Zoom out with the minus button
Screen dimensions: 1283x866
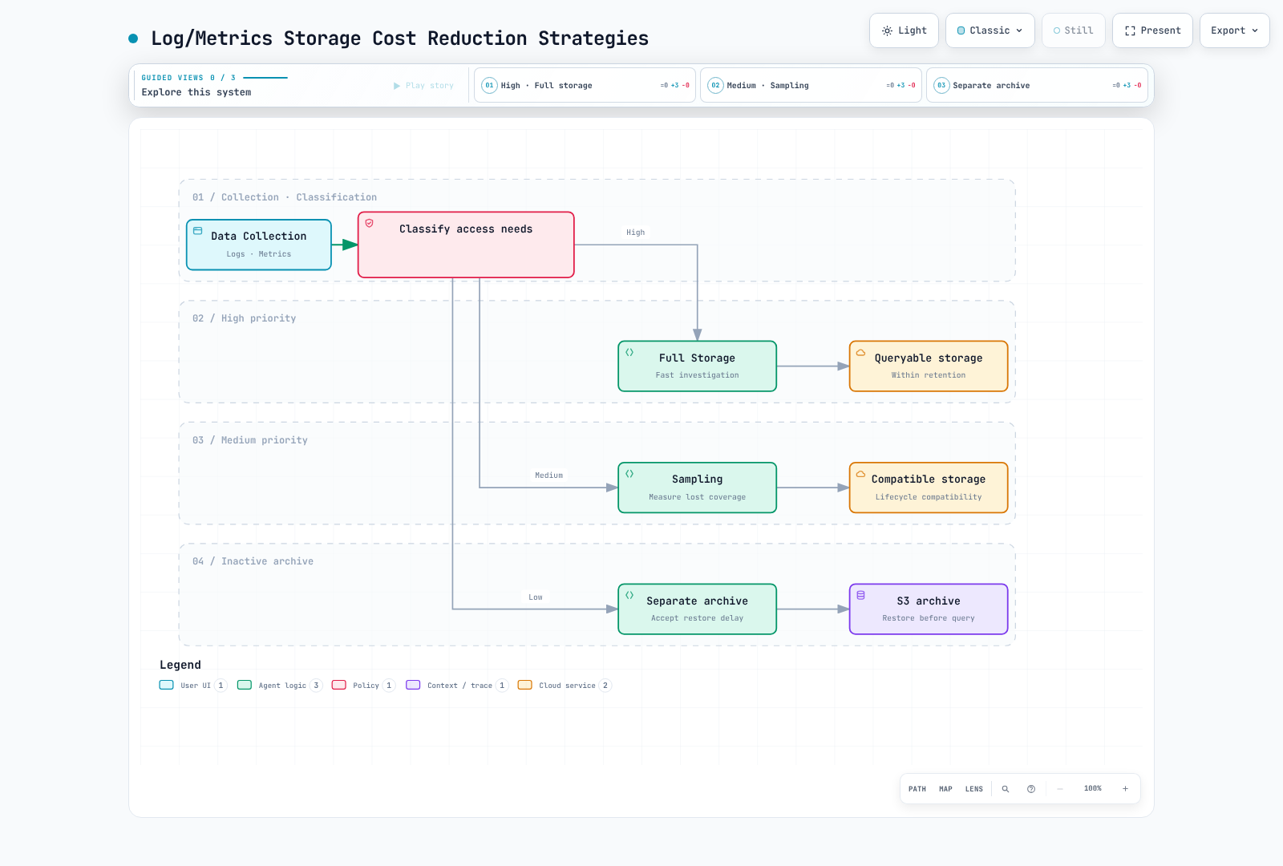(1060, 789)
